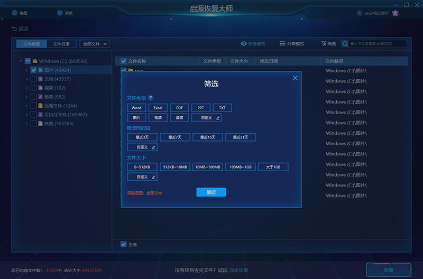The width and height of the screenshot is (423, 279).
Task: Check the 视频 (102) checkbox
Action: [33, 88]
